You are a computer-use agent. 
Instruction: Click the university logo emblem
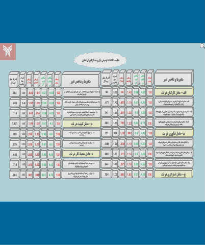click(x=8, y=52)
